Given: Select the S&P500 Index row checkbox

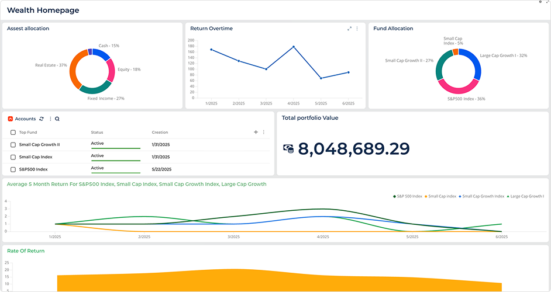Looking at the screenshot, I should tap(13, 169).
